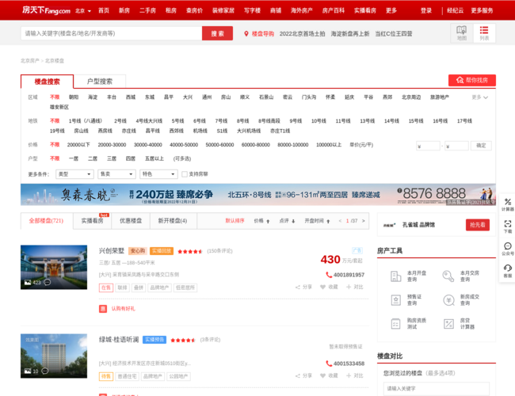
Task: Open 兴创荣墅 listing thumbnail
Action: (x=54, y=267)
